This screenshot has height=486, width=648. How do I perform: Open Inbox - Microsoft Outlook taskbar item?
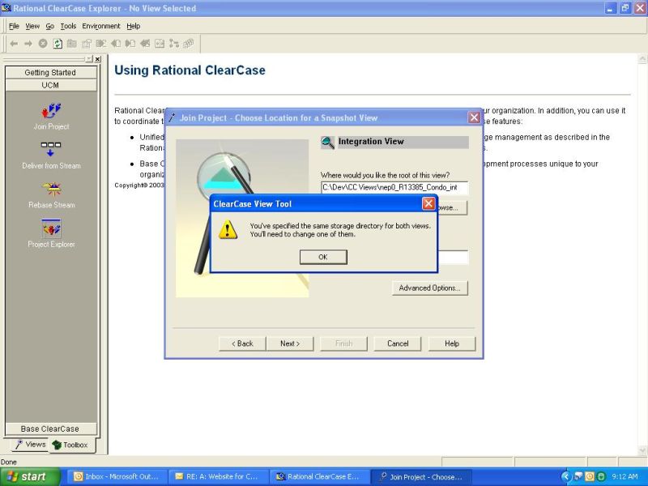click(x=116, y=476)
